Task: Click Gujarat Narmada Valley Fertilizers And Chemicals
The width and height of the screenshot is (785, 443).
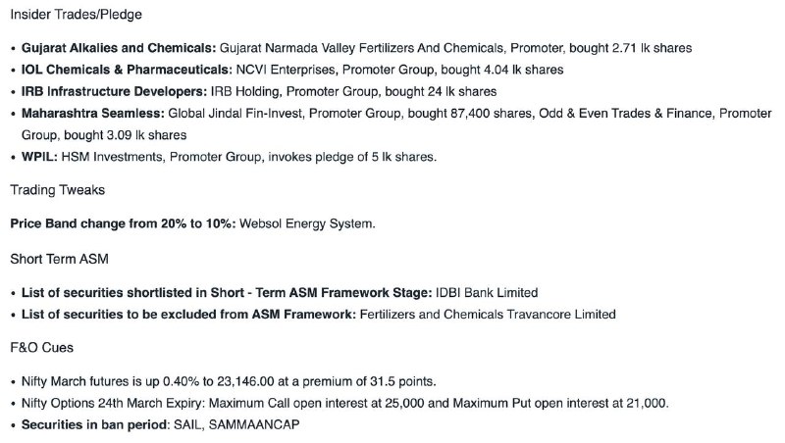Action: [361, 48]
